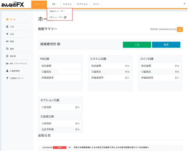Open the シストレ tab
The width and height of the screenshot is (189, 151).
click(x=67, y=4)
